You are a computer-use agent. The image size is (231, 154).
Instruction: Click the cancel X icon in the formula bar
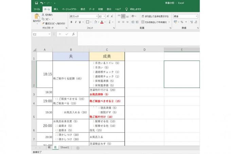60,34
